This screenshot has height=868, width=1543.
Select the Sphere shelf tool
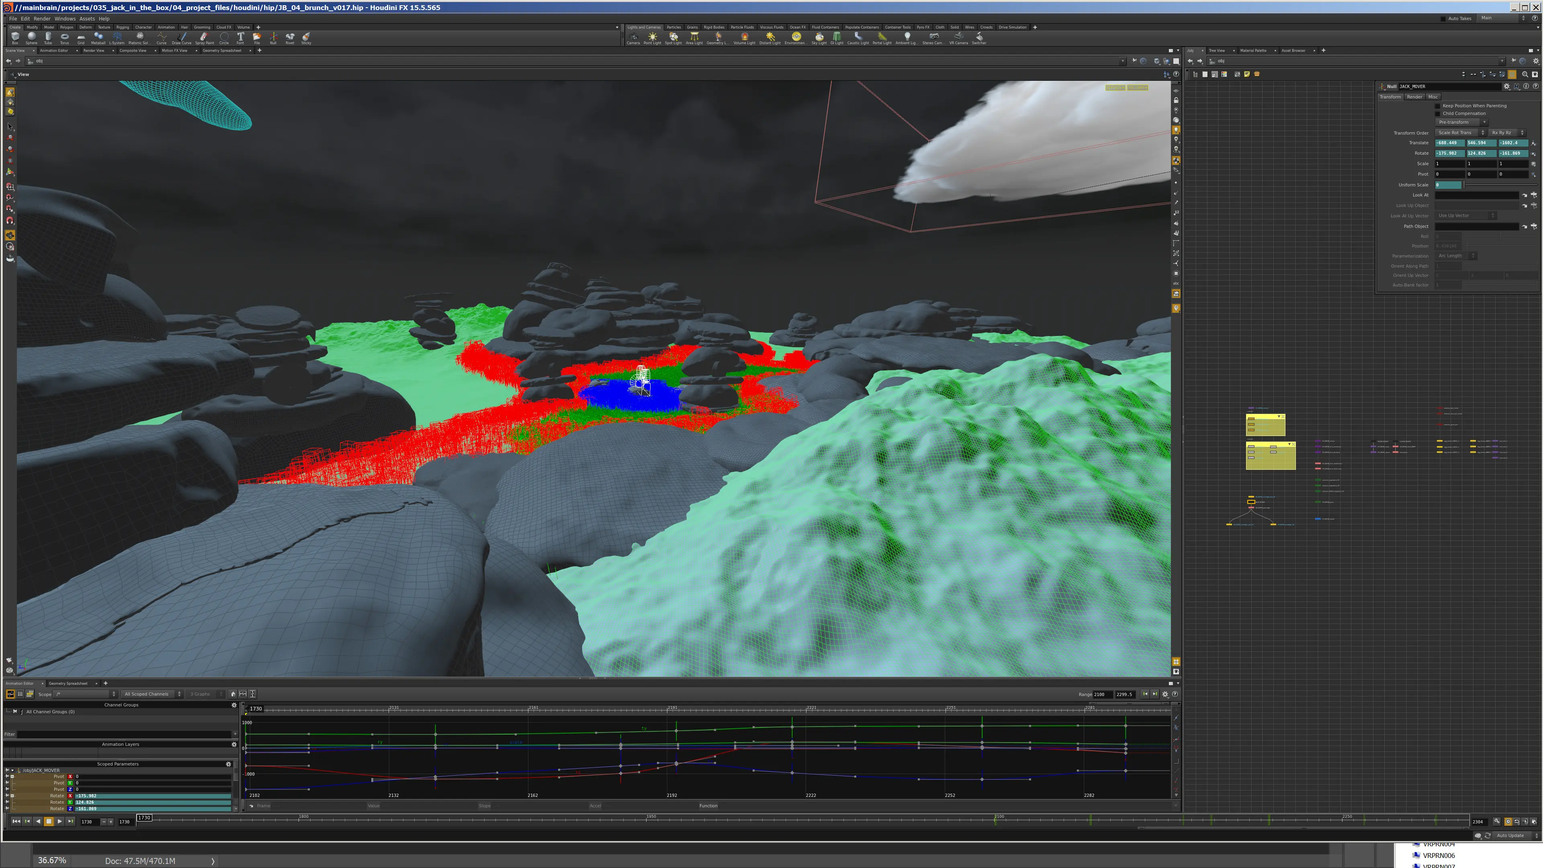click(31, 38)
